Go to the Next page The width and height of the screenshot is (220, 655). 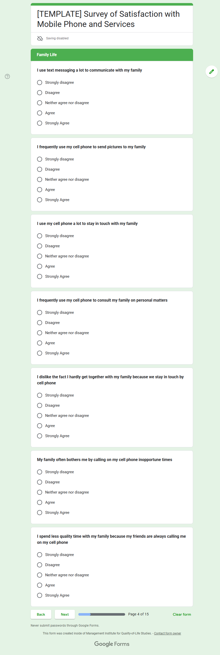65,614
